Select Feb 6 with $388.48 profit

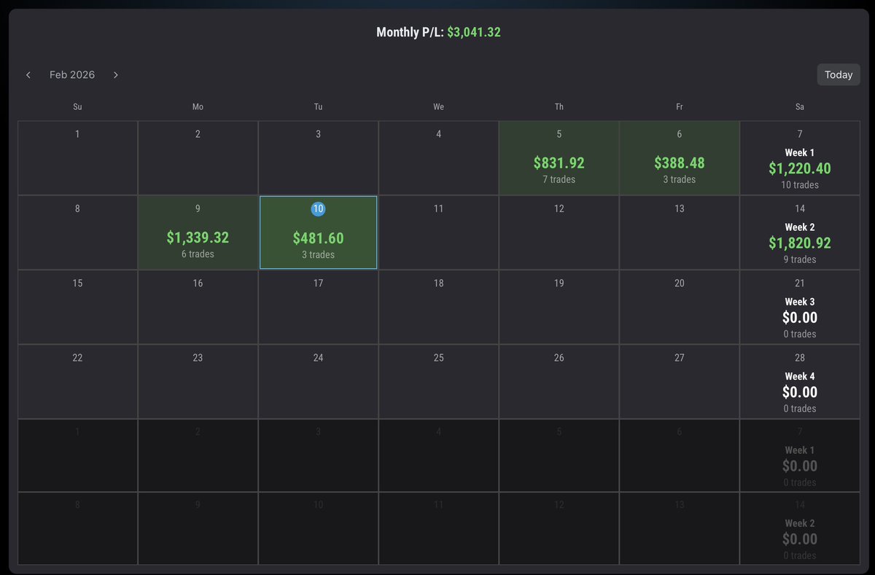pyautogui.click(x=680, y=158)
